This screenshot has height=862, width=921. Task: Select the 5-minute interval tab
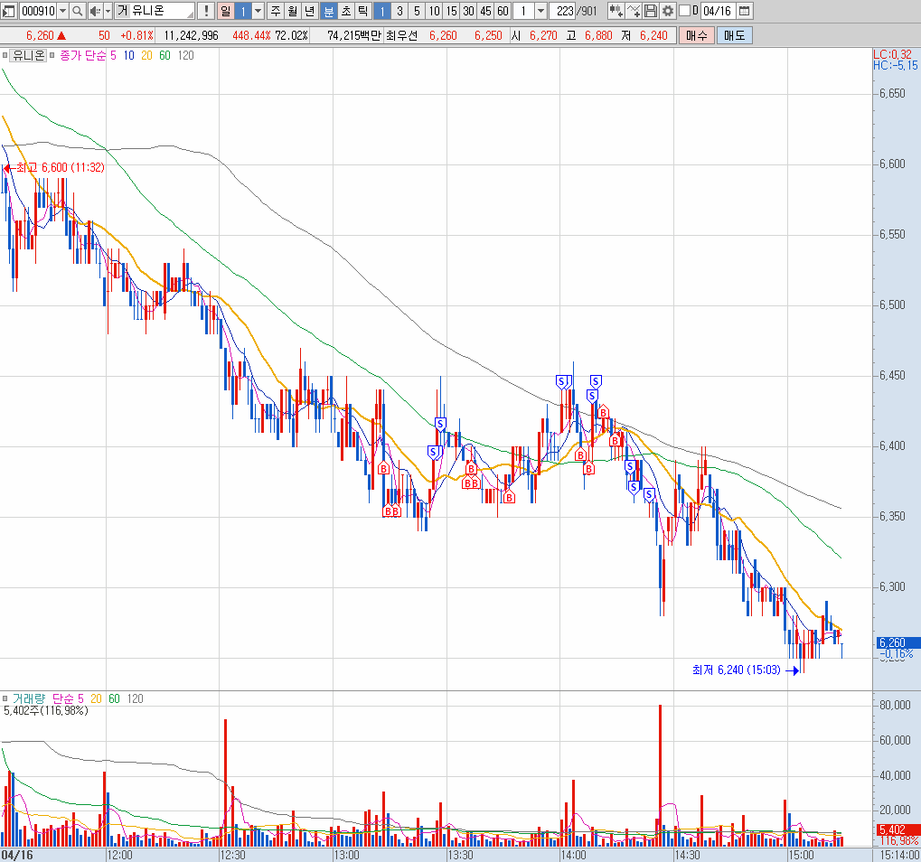click(417, 11)
